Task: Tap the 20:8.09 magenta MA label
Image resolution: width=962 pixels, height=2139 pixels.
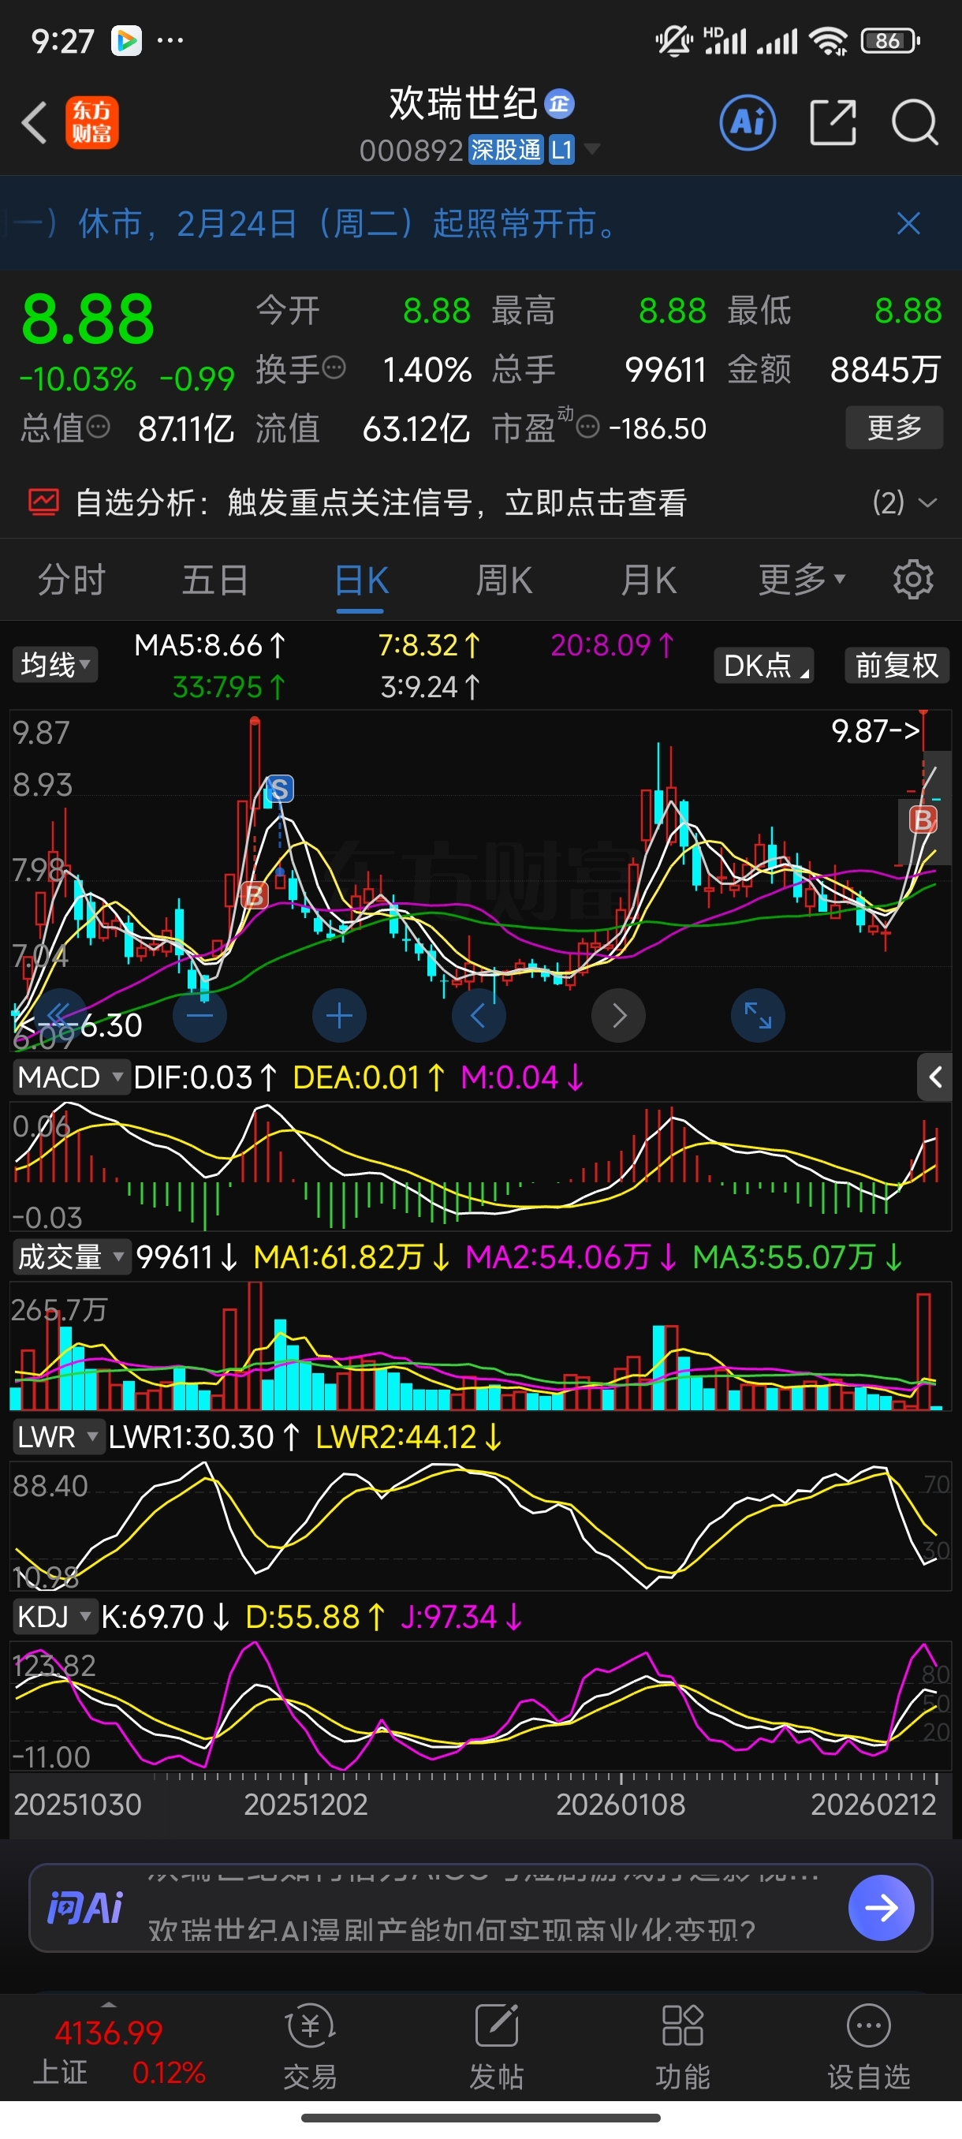Action: coord(613,645)
